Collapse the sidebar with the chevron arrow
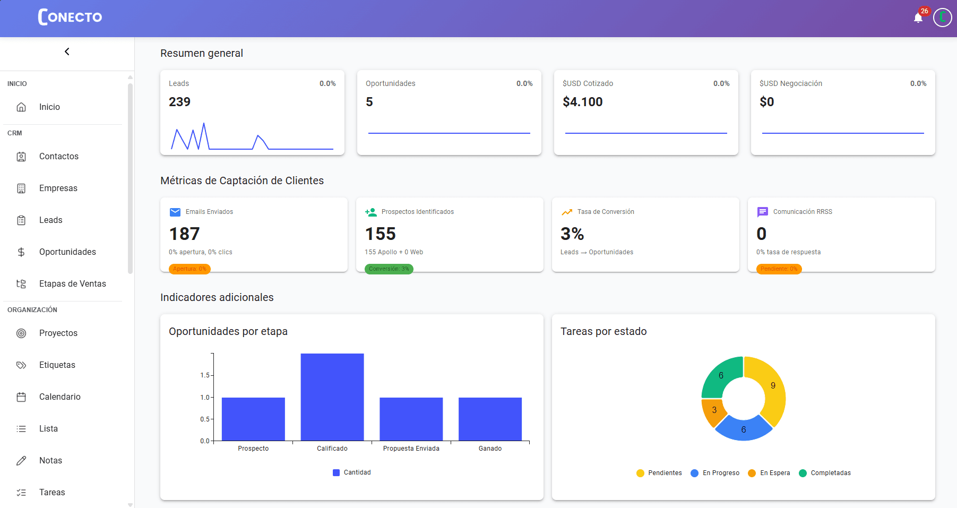The image size is (957, 508). click(x=67, y=51)
